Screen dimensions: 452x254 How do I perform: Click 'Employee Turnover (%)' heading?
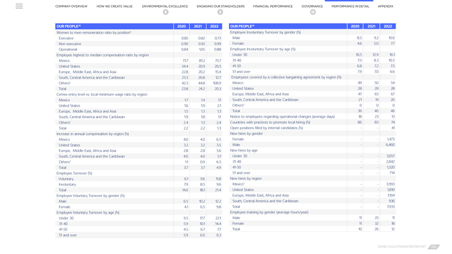74,173
